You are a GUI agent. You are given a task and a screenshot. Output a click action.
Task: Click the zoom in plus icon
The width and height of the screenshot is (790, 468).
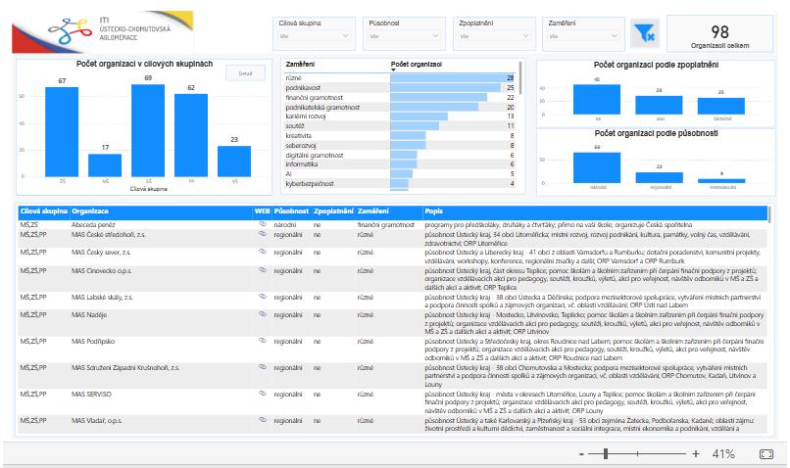point(696,454)
